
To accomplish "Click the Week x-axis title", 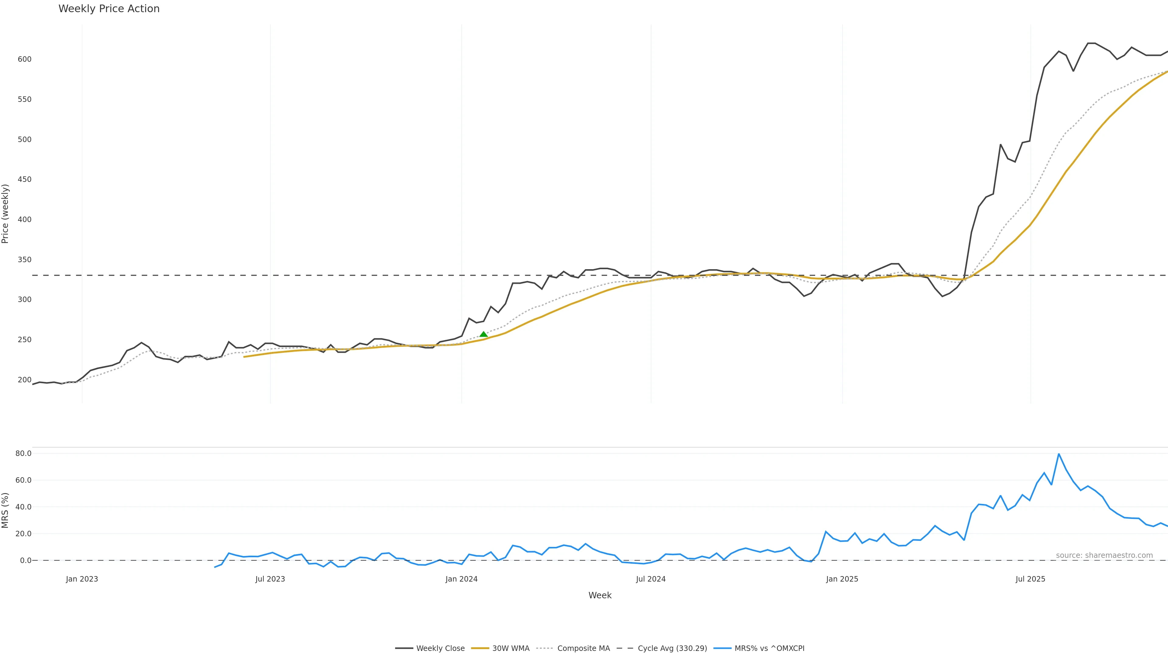I will [600, 595].
